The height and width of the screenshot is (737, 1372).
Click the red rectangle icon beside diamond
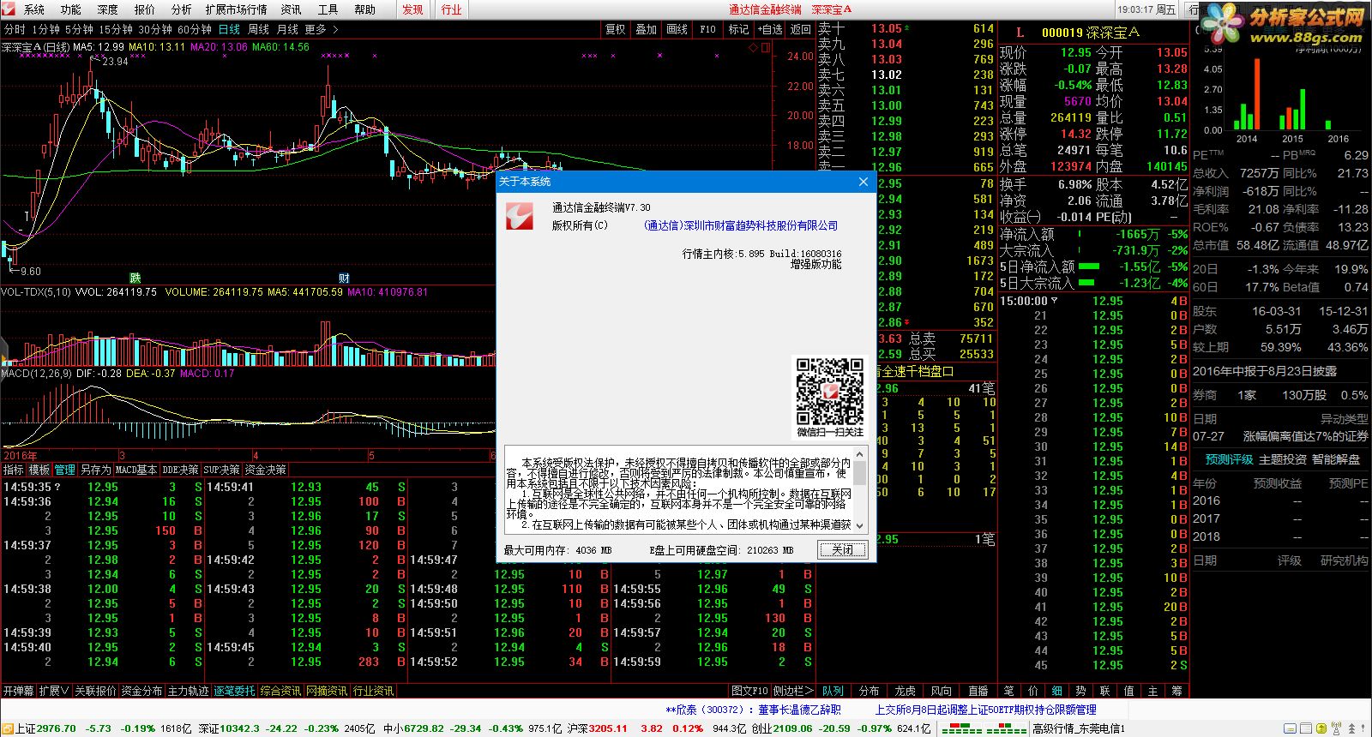(x=766, y=48)
